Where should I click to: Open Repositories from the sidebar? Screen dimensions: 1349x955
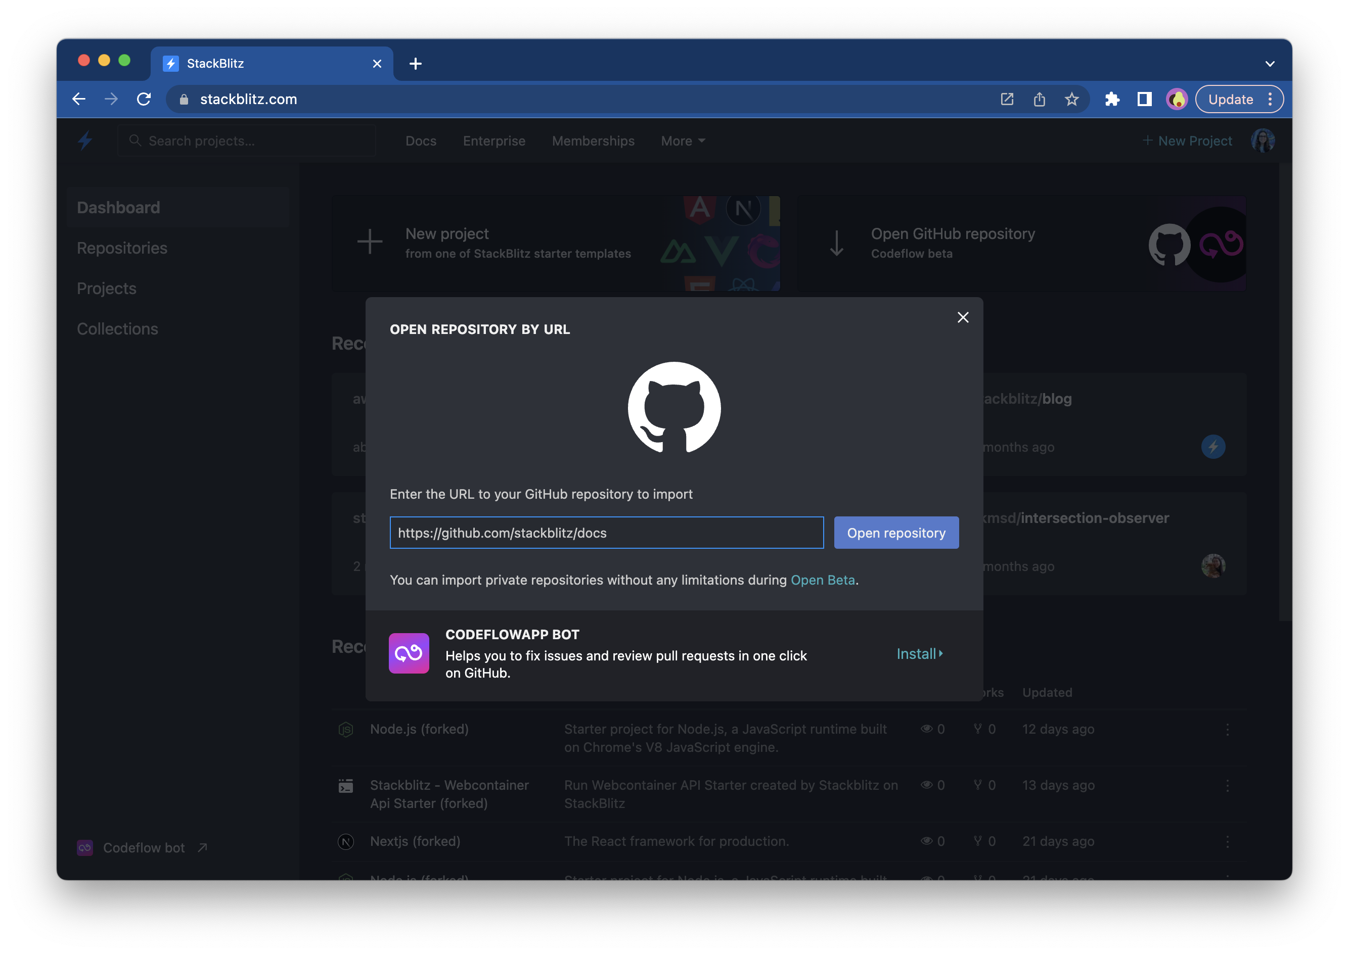(122, 248)
